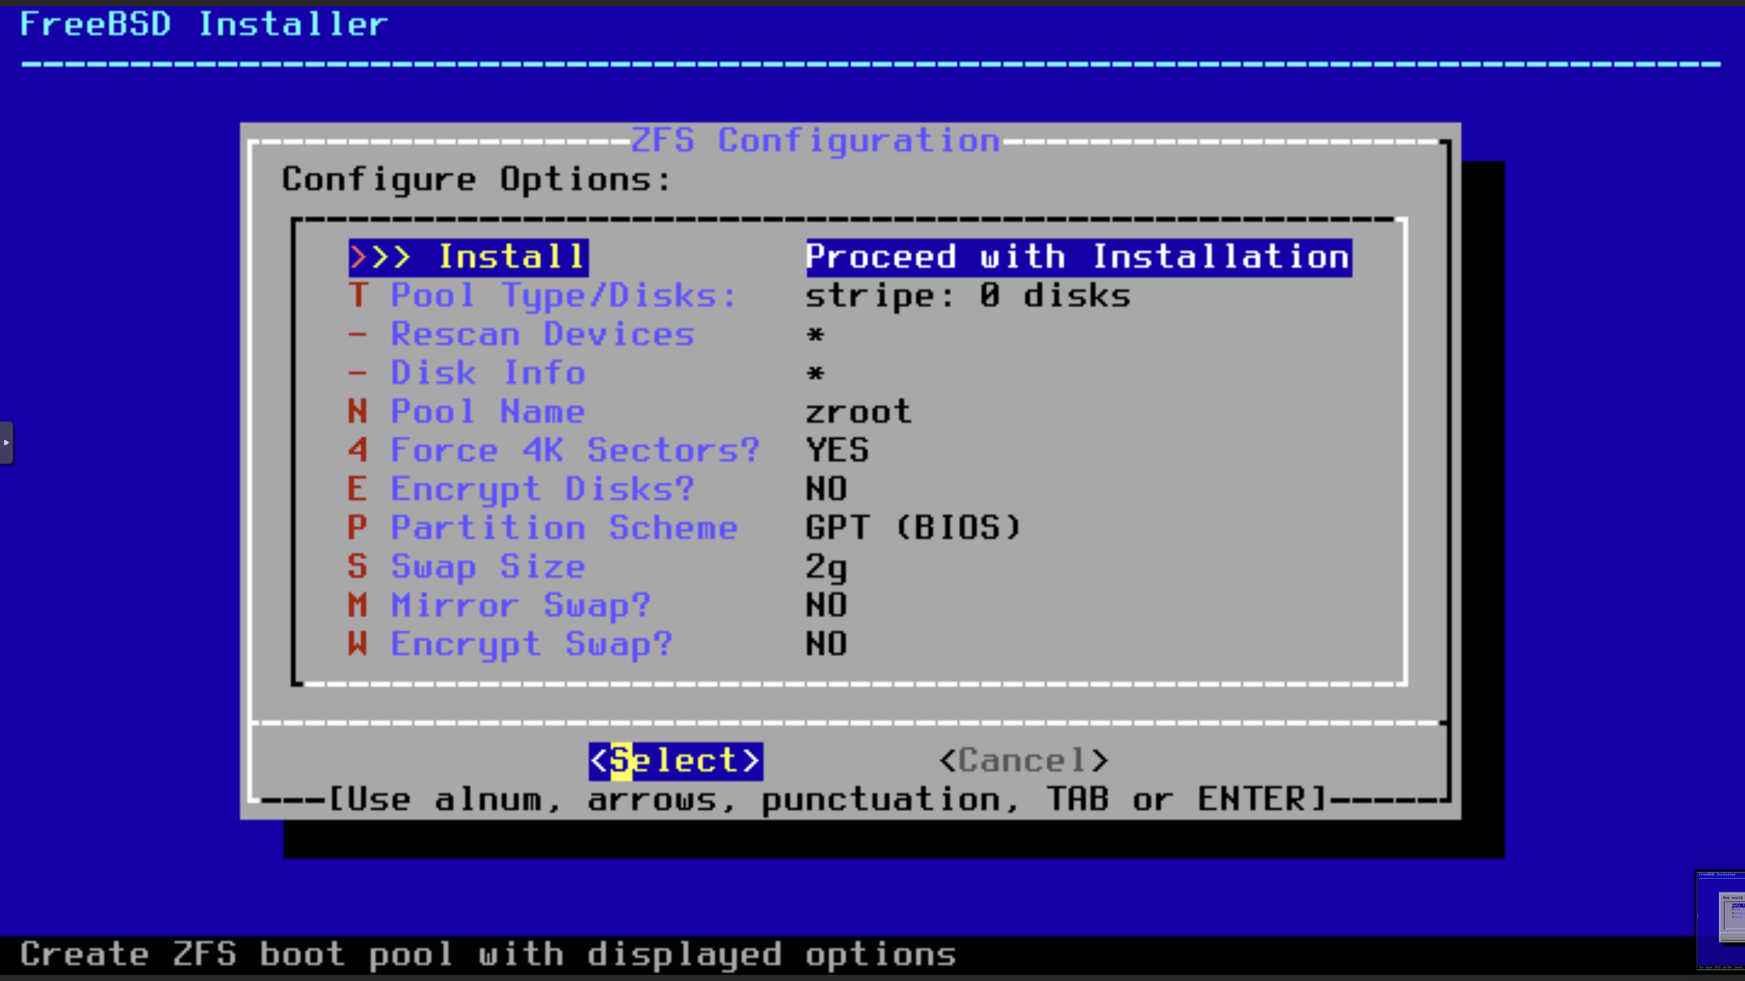Screen dimensions: 1745x981
Task: Click Proceed with Installation highlighted text
Action: click(x=1077, y=257)
